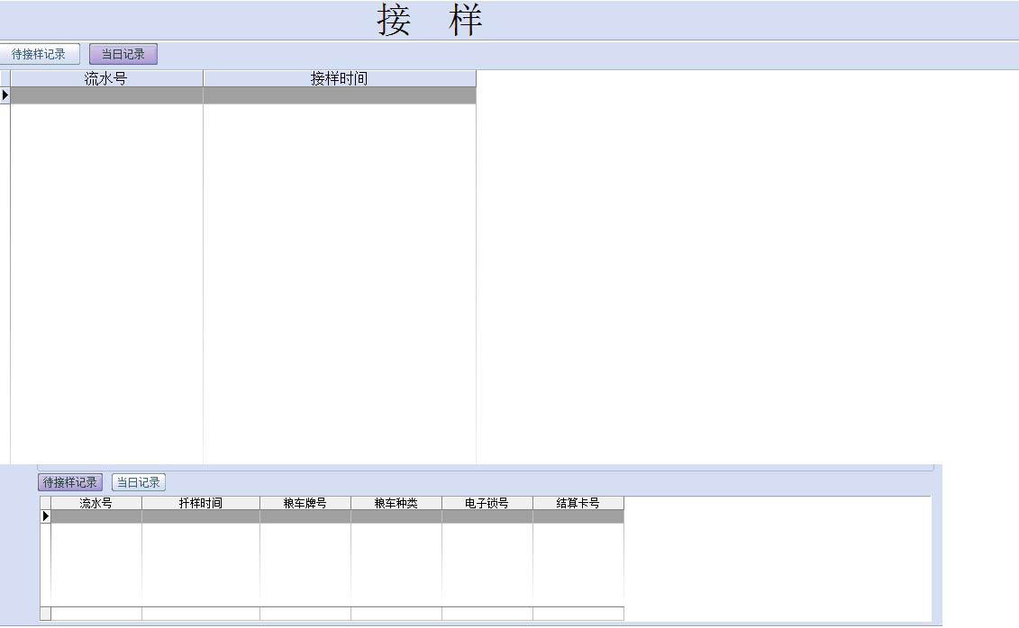Sort by the 扦样时间 column header

pyautogui.click(x=200, y=503)
